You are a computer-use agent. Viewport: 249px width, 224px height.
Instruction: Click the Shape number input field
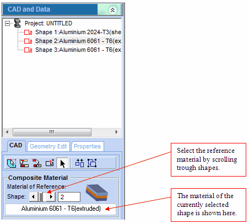pyautogui.click(x=69, y=197)
